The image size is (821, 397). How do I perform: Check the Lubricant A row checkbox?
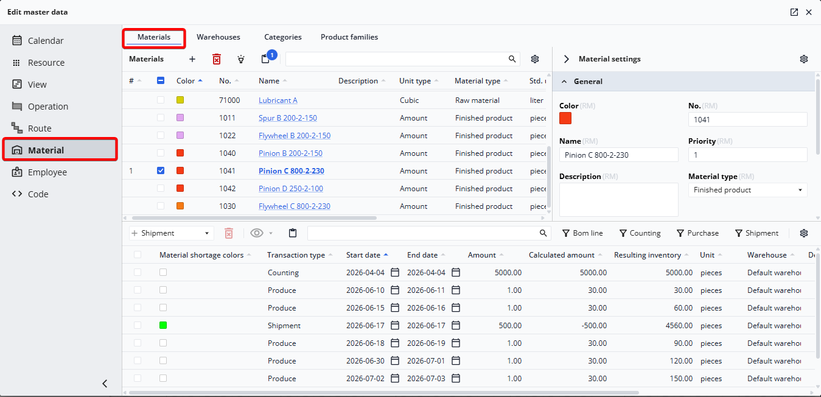(x=161, y=100)
